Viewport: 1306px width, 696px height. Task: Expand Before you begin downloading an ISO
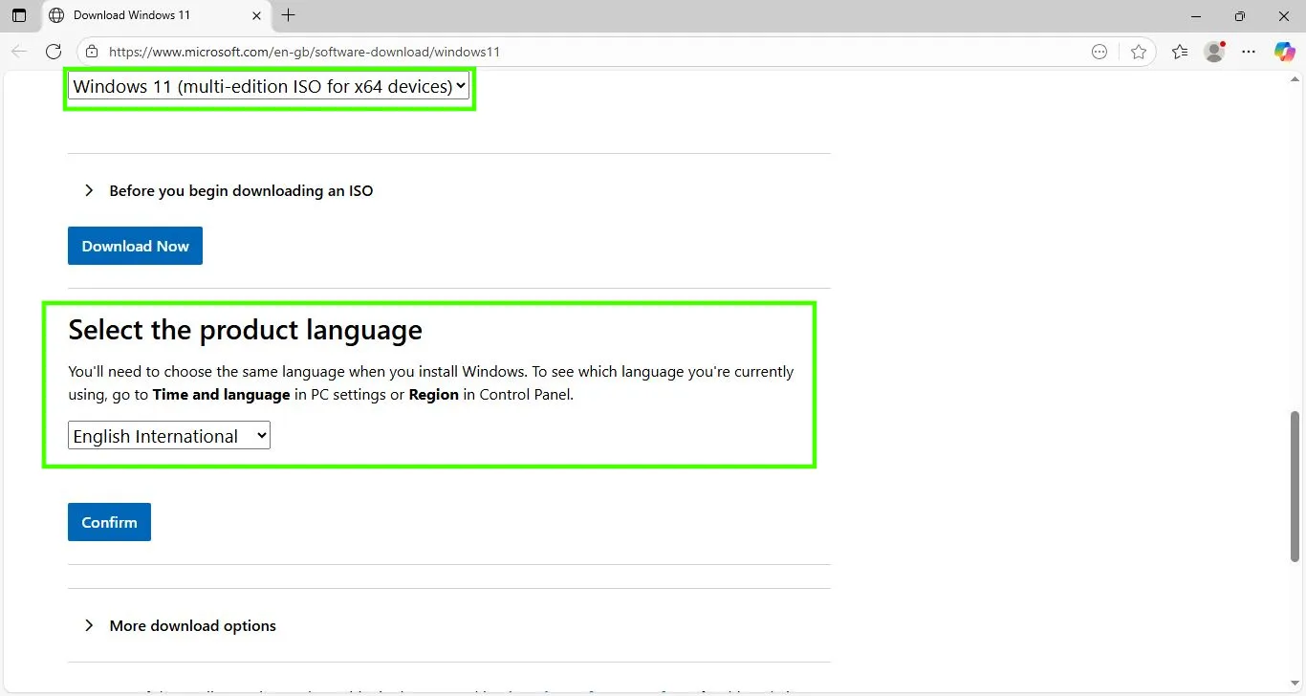click(241, 190)
